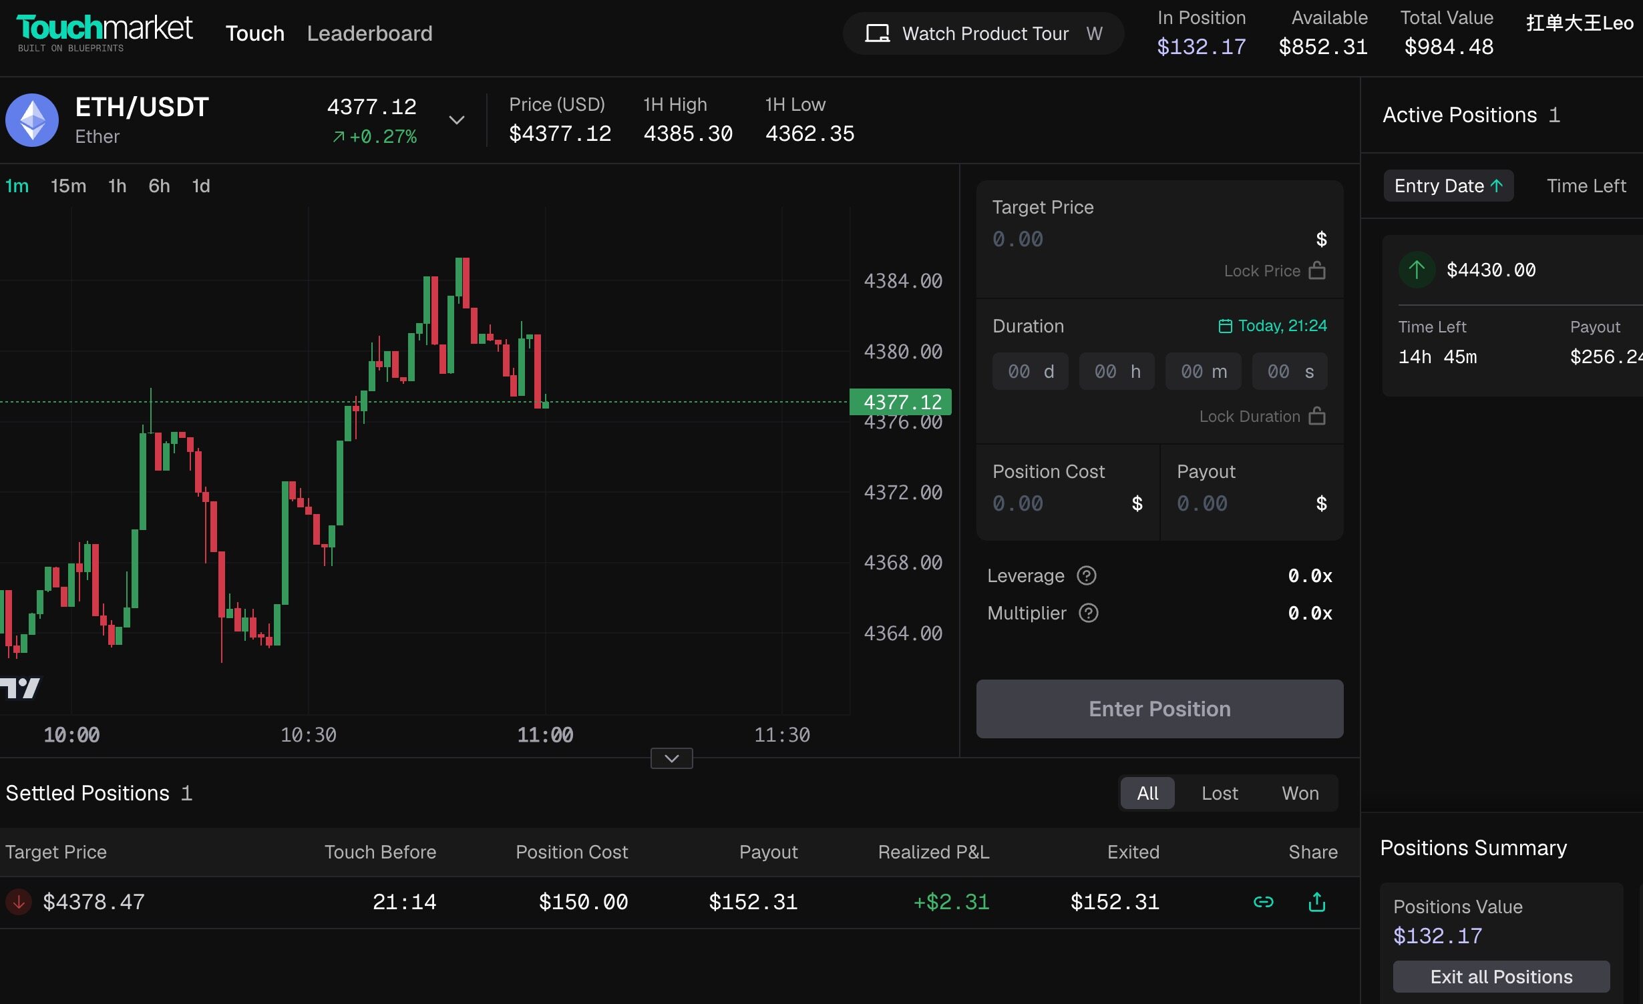Image resolution: width=1643 pixels, height=1004 pixels.
Task: Open the Leaderboard tab
Action: 369,33
